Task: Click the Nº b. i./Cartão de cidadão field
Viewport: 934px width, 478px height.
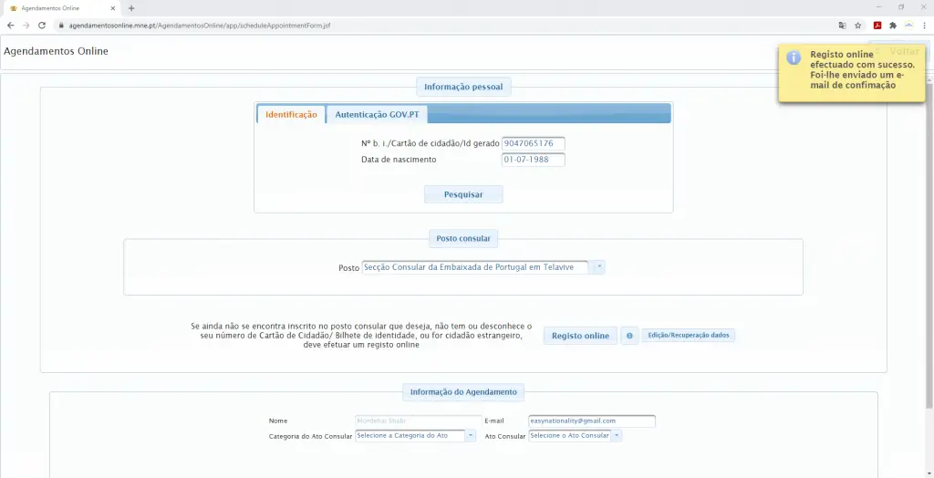Action: (x=533, y=143)
